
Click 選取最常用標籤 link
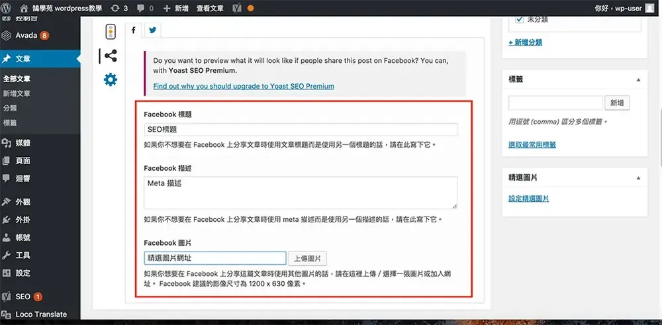532,145
